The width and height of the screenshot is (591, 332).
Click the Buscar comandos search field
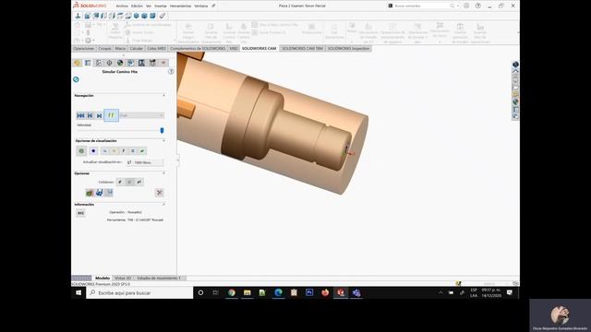(421, 6)
